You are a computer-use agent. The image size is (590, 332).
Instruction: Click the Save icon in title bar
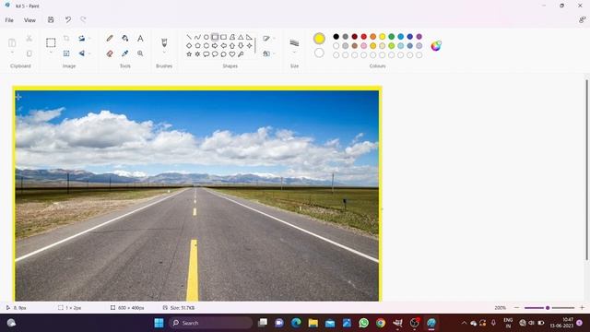51,20
